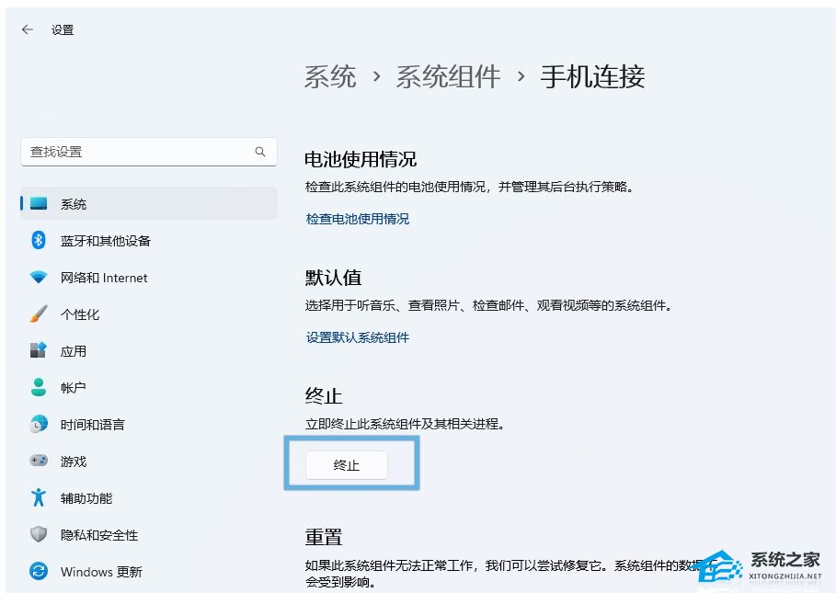Viewport: 836px width, 593px height.
Task: Click the Apps icon in sidebar
Action: (x=39, y=351)
